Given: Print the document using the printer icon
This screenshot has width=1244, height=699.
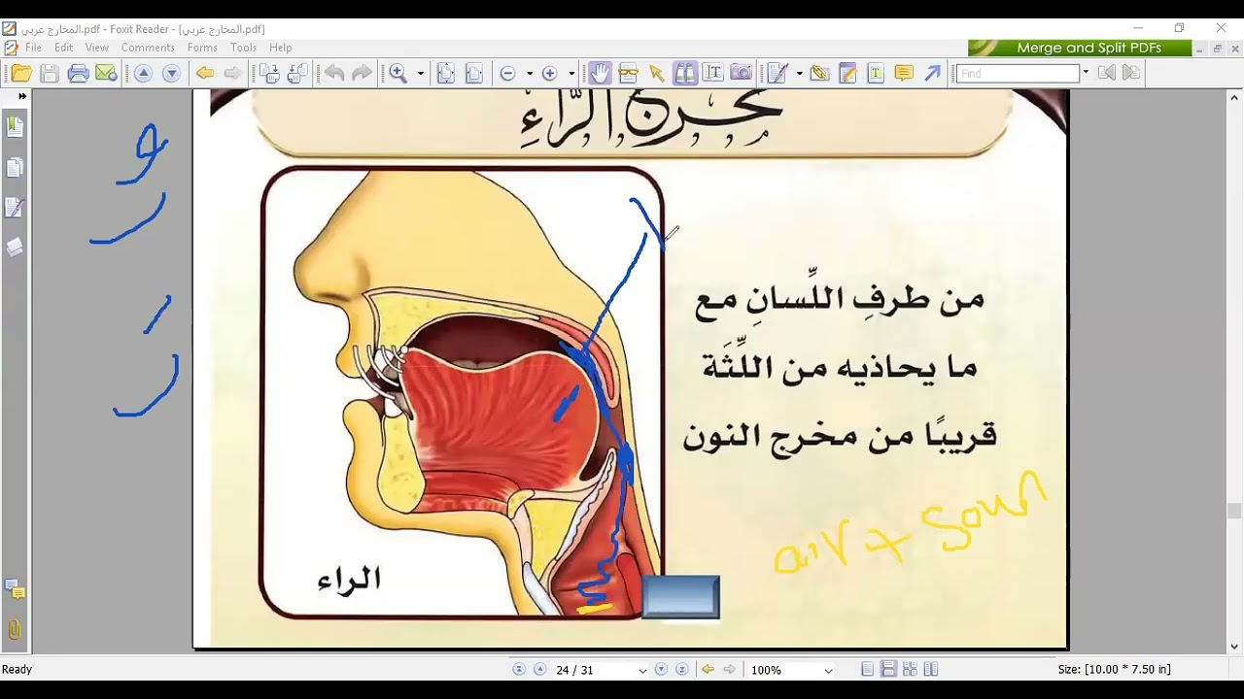Looking at the screenshot, I should pos(78,73).
